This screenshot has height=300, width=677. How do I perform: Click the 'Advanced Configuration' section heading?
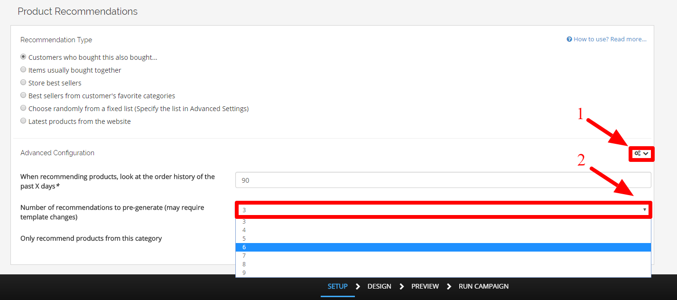57,153
